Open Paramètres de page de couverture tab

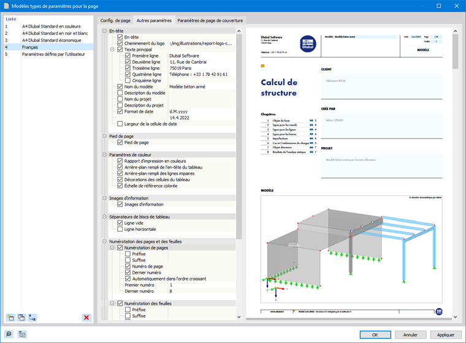pyautogui.click(x=210, y=20)
